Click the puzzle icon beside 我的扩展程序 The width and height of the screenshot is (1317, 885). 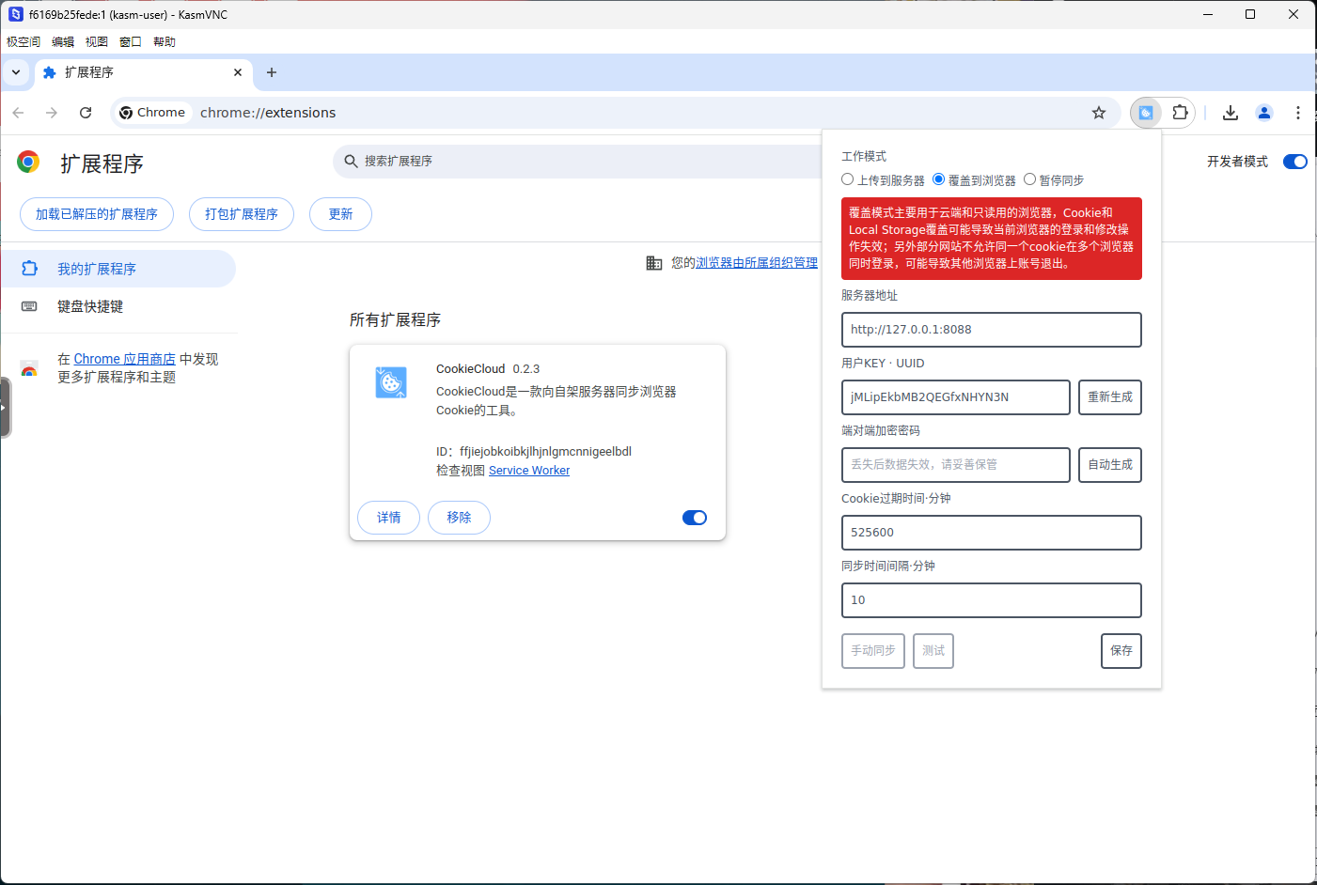pyautogui.click(x=29, y=269)
